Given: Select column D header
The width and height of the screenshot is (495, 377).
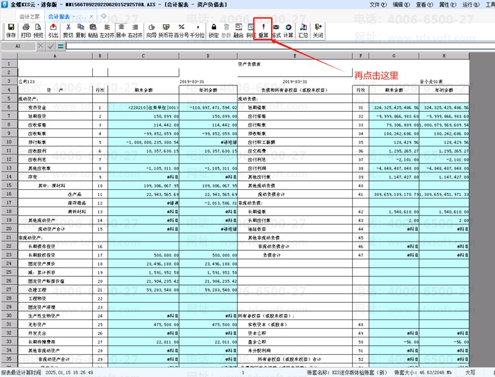Looking at the screenshot, I should (208, 56).
